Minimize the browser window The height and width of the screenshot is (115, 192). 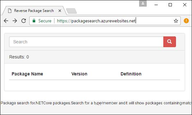[x=156, y=5]
